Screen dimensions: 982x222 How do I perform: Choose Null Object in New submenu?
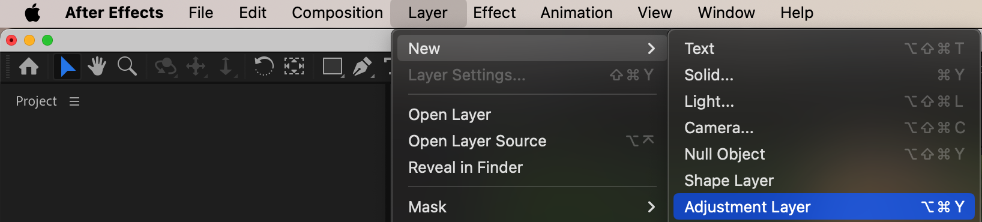tap(824, 154)
